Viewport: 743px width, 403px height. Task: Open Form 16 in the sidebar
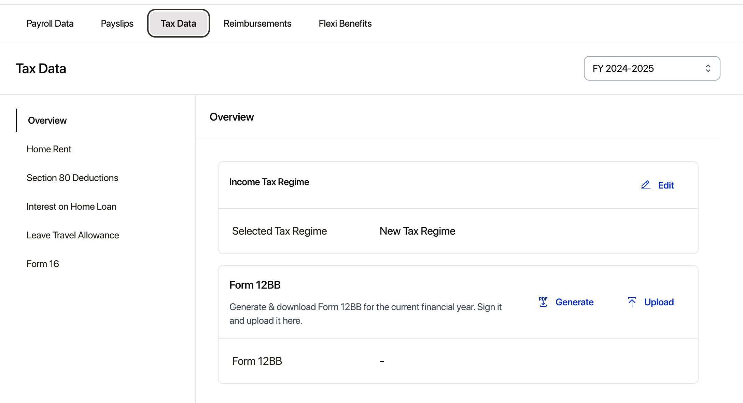pos(43,264)
